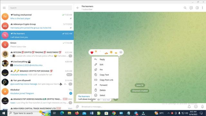Open MBA FOREX CAPITAL TRADE INVESTMENT chat
The image size is (206, 116).
tap(37, 108)
